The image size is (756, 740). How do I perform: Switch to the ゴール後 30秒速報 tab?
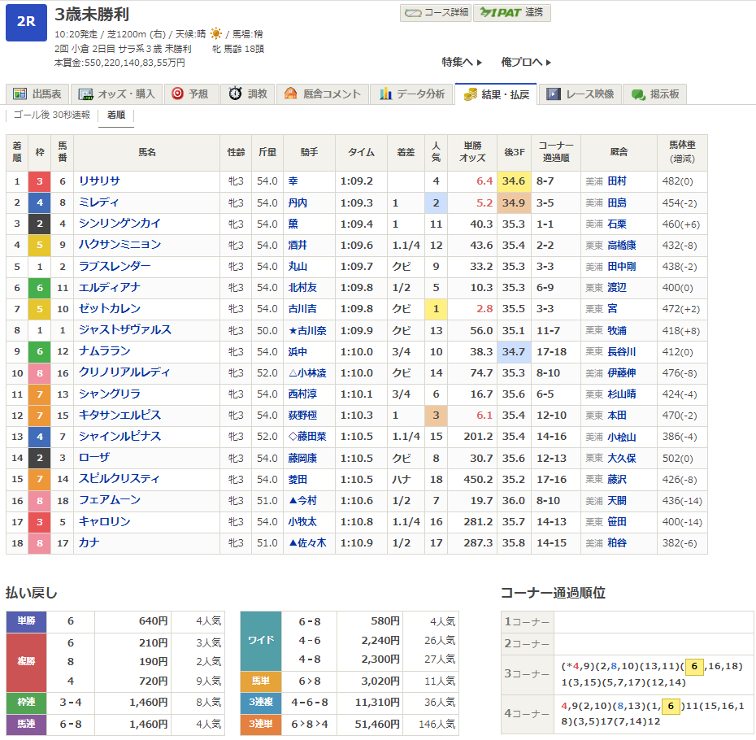(51, 115)
